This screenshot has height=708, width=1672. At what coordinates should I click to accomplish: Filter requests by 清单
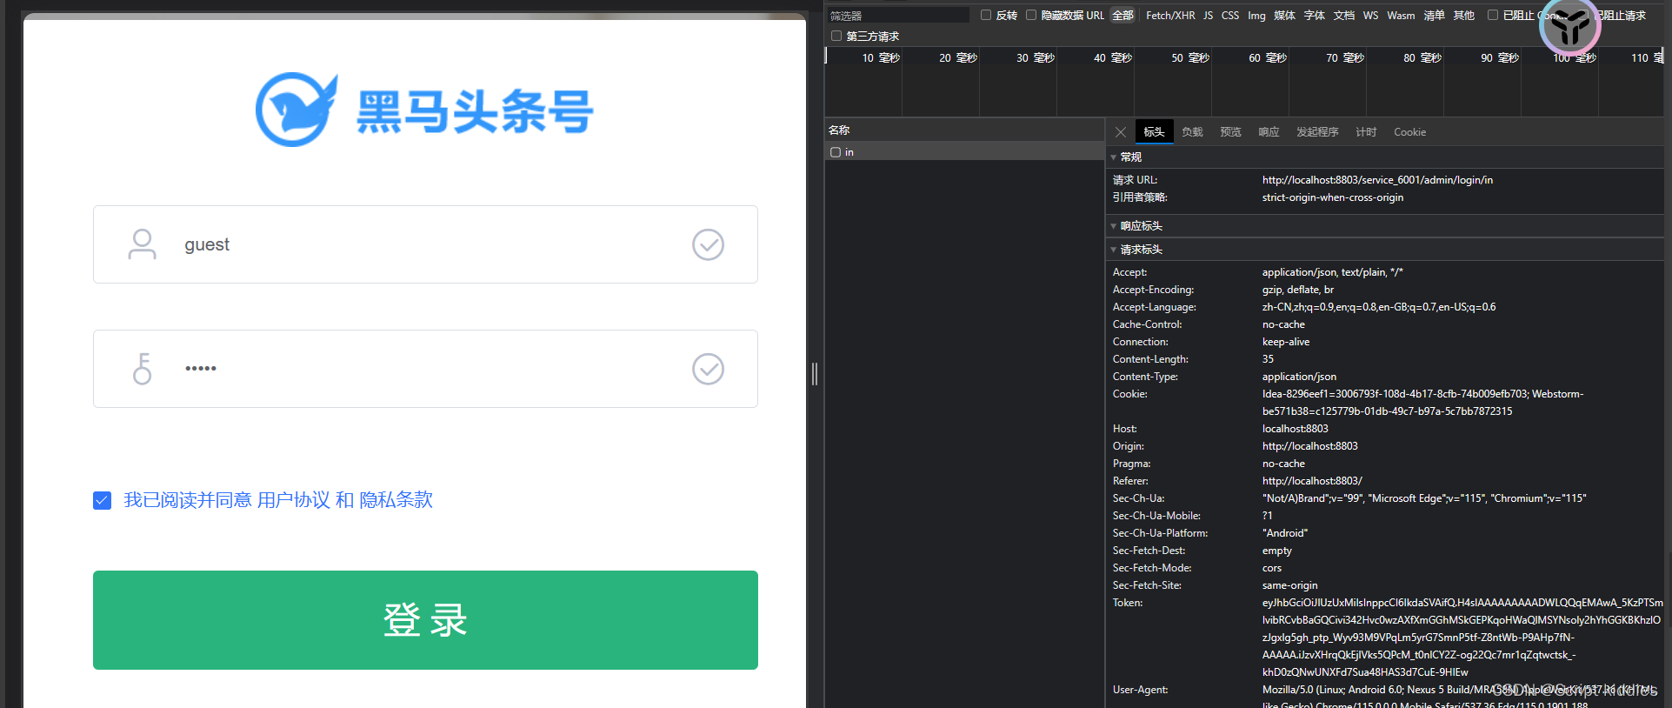(x=1434, y=15)
